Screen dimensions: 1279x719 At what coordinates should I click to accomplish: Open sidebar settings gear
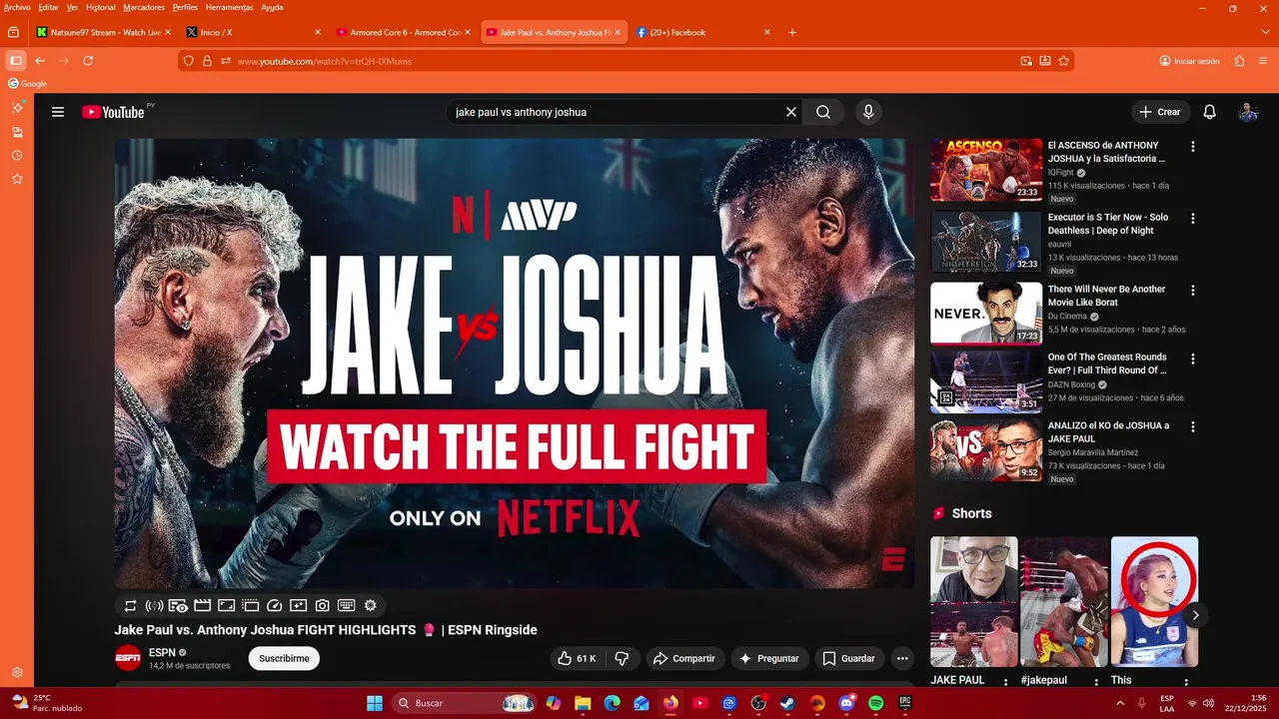pyautogui.click(x=17, y=673)
